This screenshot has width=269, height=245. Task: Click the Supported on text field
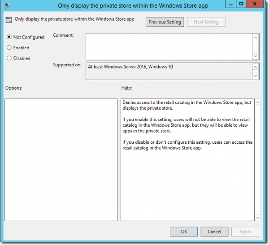[169, 71]
